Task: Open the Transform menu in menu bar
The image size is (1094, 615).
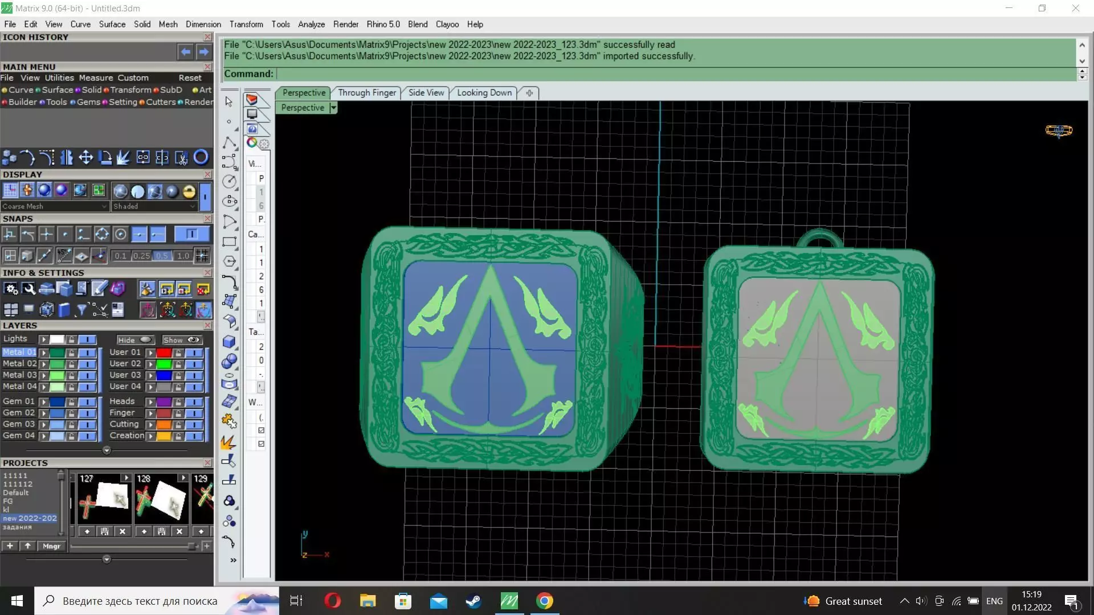Action: click(246, 24)
